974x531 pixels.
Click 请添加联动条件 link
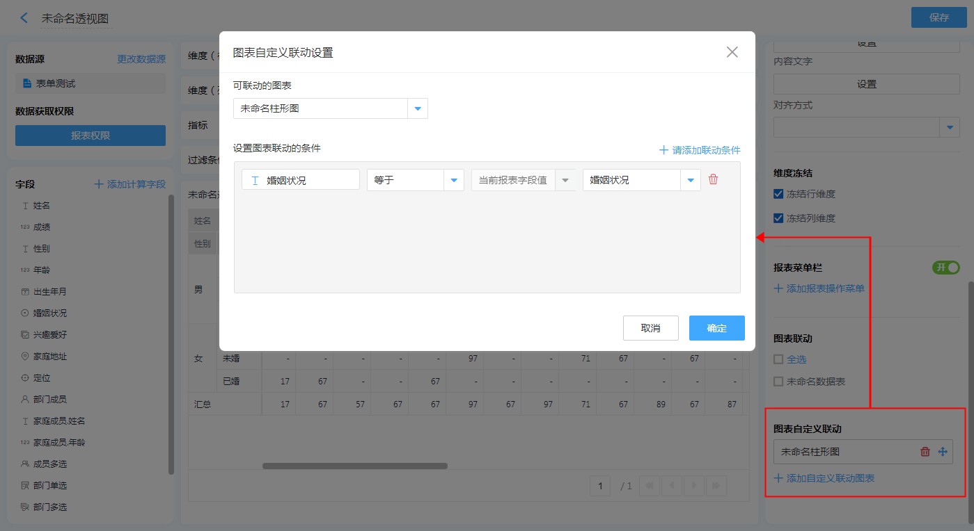[700, 150]
